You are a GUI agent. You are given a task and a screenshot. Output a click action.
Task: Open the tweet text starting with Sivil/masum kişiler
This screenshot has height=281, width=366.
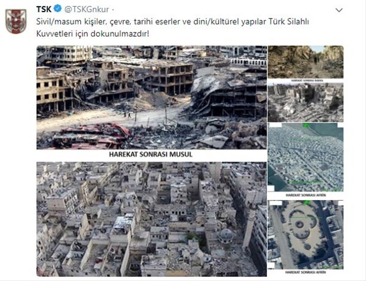(173, 28)
